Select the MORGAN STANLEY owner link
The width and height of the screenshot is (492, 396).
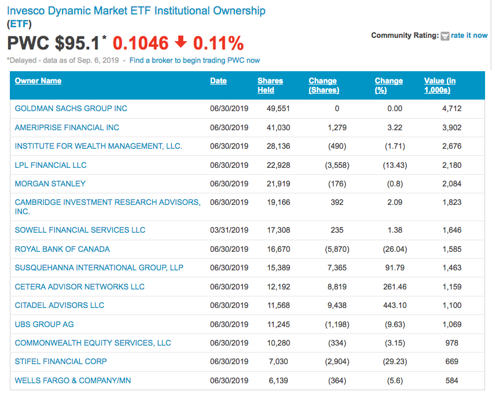click(50, 184)
